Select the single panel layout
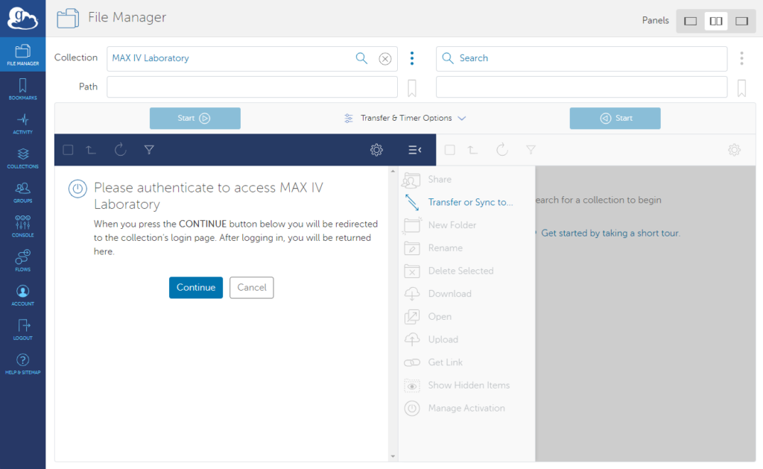763x469 pixels. [690, 21]
